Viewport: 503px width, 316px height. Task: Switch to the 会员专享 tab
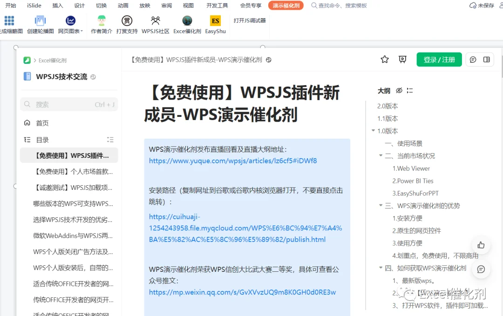coord(251,6)
